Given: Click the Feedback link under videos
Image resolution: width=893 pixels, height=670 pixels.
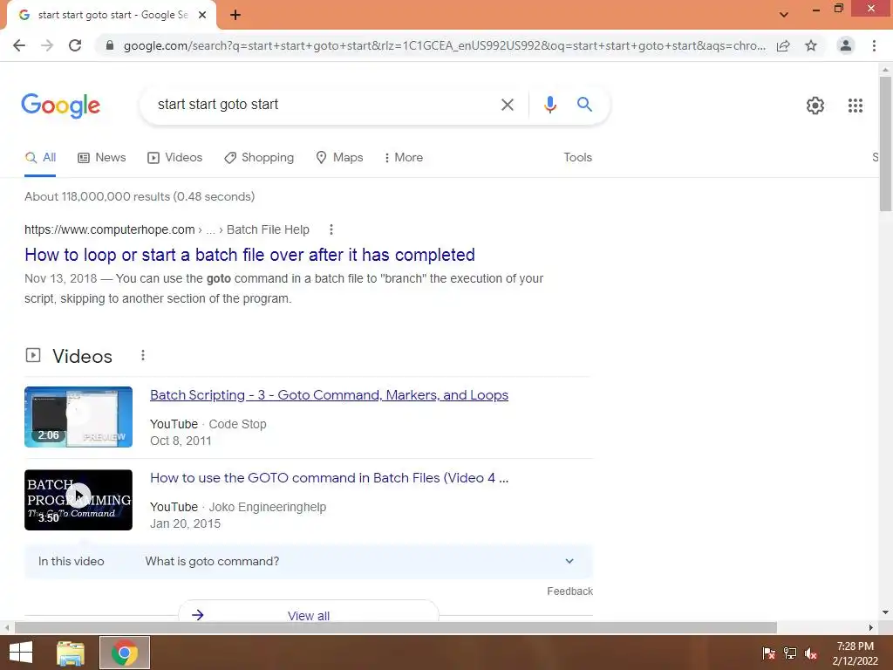Looking at the screenshot, I should 569,591.
